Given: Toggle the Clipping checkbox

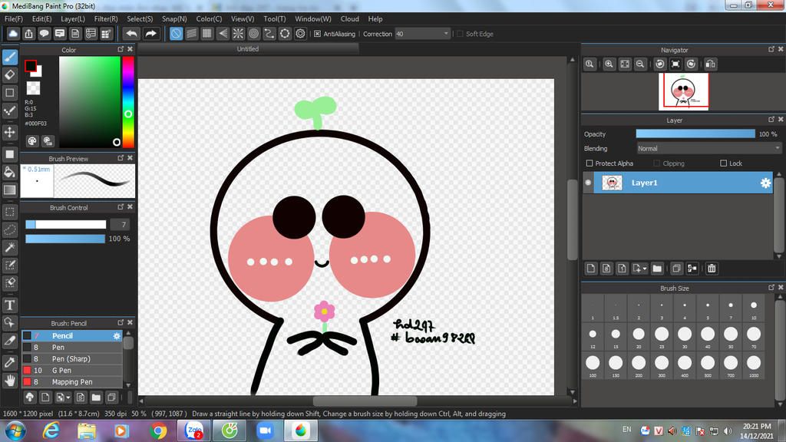Looking at the screenshot, I should pyautogui.click(x=657, y=163).
